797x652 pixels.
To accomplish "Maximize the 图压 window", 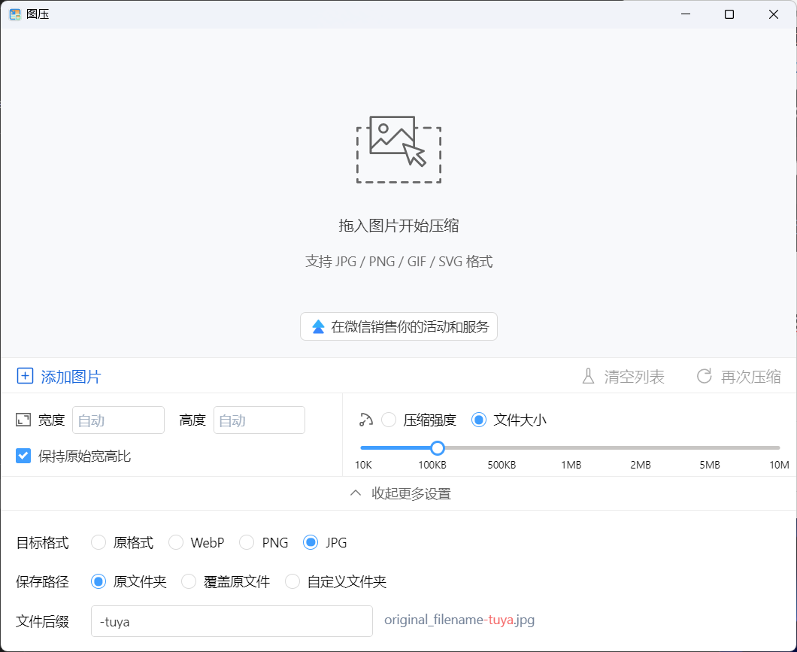I will tap(729, 14).
